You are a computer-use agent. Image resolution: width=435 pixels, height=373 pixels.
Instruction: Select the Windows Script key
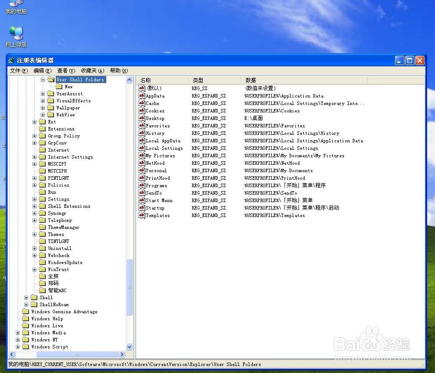(50, 347)
